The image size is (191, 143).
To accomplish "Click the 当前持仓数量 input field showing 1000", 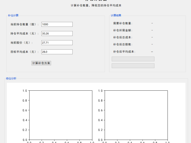I will click(57, 24).
